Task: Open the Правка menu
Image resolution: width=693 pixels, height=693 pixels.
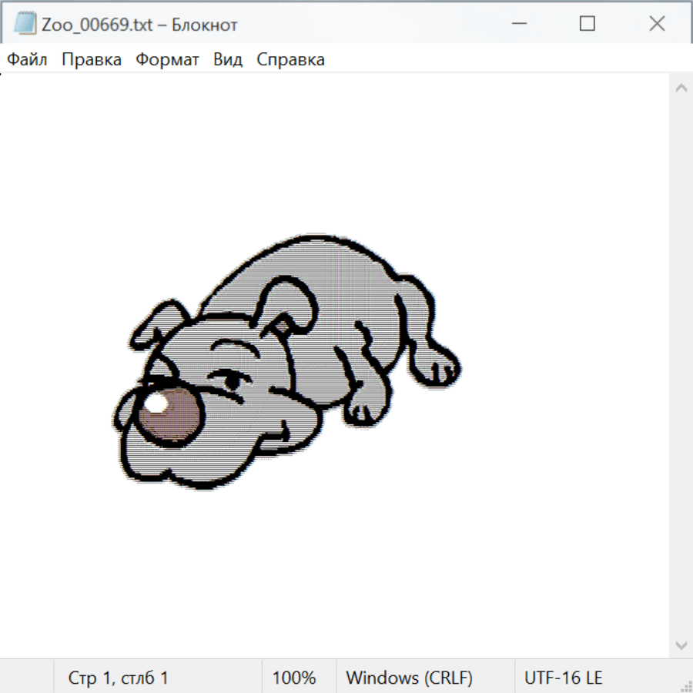Action: point(91,59)
